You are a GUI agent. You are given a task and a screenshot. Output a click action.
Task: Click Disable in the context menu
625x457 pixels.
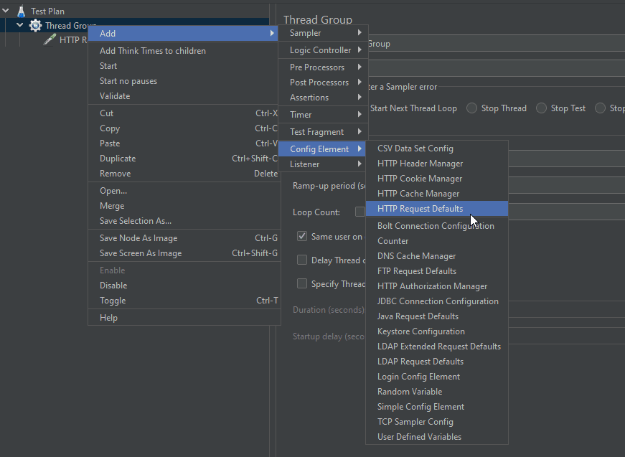click(x=184, y=286)
